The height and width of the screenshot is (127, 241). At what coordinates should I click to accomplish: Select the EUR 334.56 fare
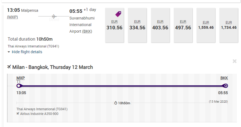coord(137,25)
